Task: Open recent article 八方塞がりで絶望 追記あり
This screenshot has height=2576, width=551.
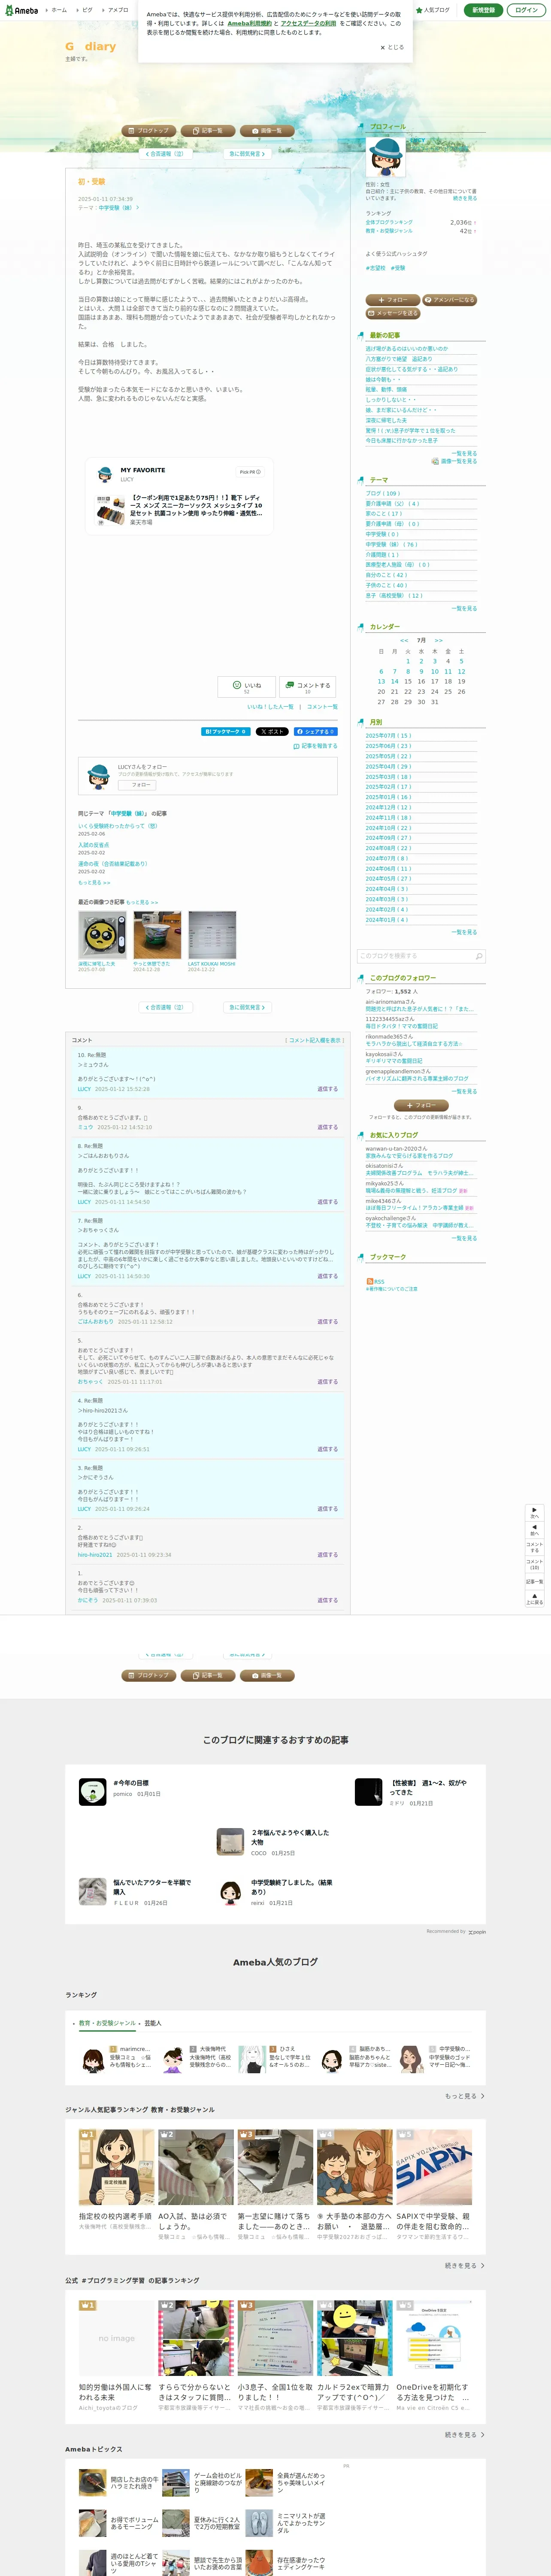Action: point(399,359)
